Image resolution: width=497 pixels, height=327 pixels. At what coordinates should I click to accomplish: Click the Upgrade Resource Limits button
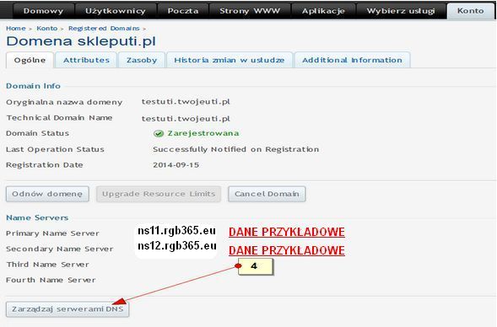pyautogui.click(x=159, y=194)
